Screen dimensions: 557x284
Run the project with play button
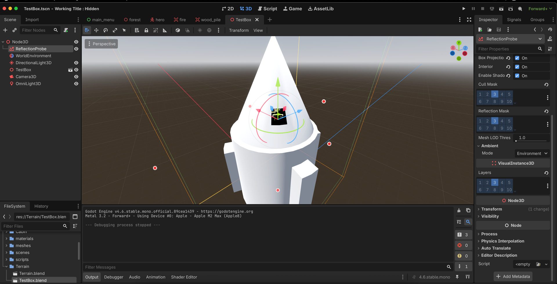coord(464,9)
